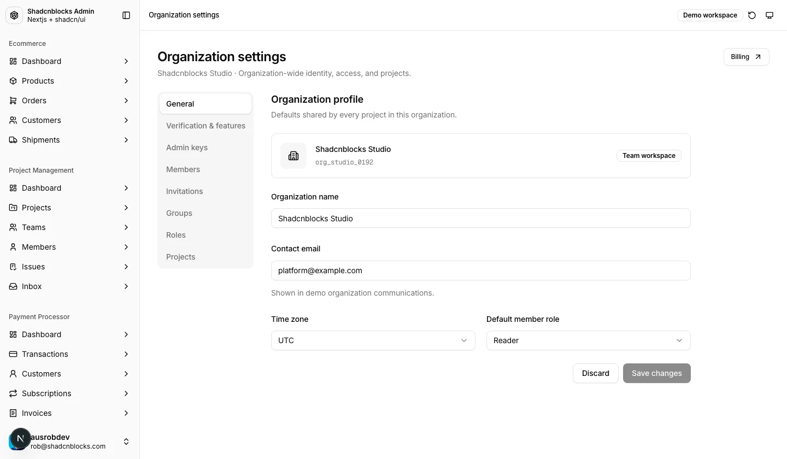Open Customers under Payment Processor
The width and height of the screenshot is (787, 459).
coord(70,374)
